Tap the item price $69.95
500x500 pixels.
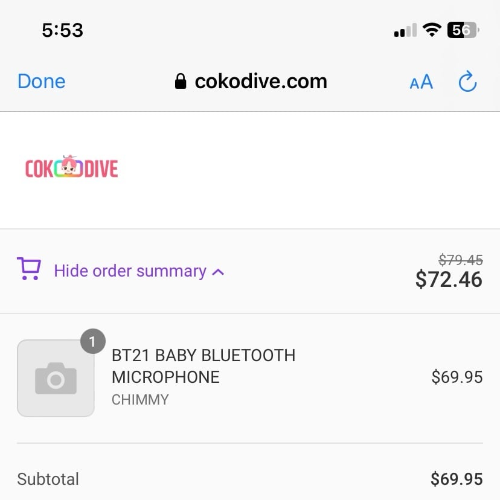457,377
